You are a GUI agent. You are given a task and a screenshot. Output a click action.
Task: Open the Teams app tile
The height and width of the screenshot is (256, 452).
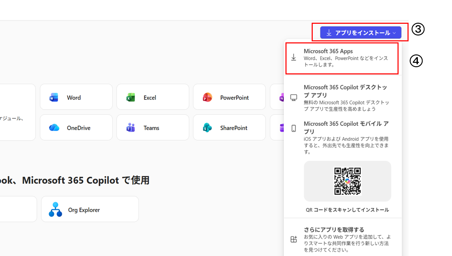[x=153, y=128]
